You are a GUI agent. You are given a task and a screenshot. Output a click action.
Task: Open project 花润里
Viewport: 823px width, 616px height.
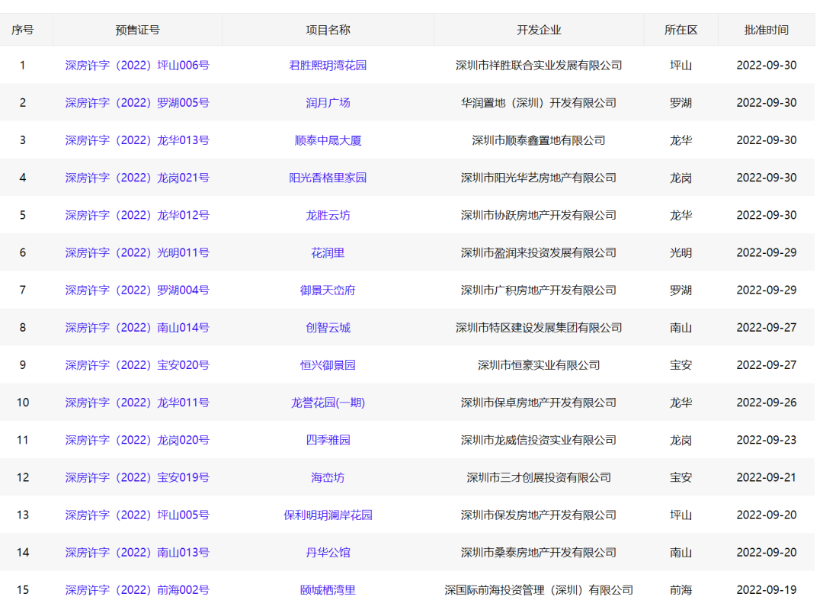click(328, 252)
